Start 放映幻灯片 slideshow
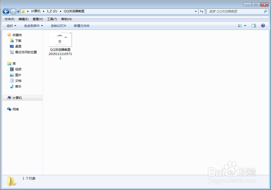Screen dimensions: 271x190 [59, 26]
